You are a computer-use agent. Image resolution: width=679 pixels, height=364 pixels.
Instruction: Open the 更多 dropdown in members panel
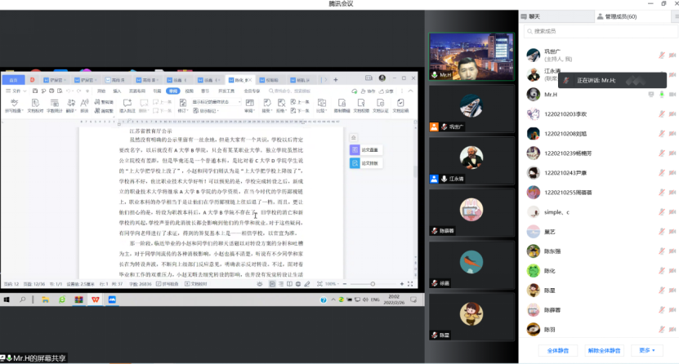tap(645, 350)
